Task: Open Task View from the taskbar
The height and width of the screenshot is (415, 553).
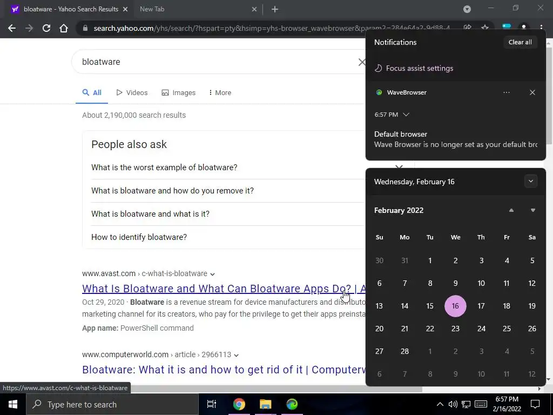Action: [212, 404]
